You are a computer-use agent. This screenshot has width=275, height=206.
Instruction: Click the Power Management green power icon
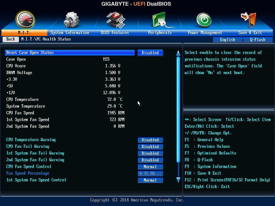coord(204,20)
